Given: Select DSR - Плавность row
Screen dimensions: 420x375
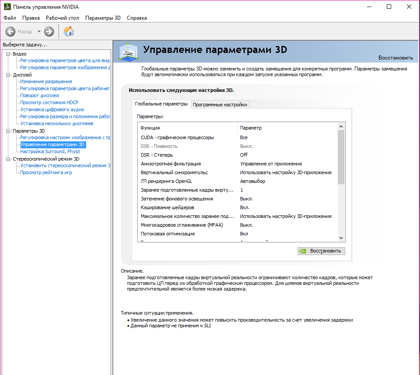Looking at the screenshot, I should (x=237, y=146).
